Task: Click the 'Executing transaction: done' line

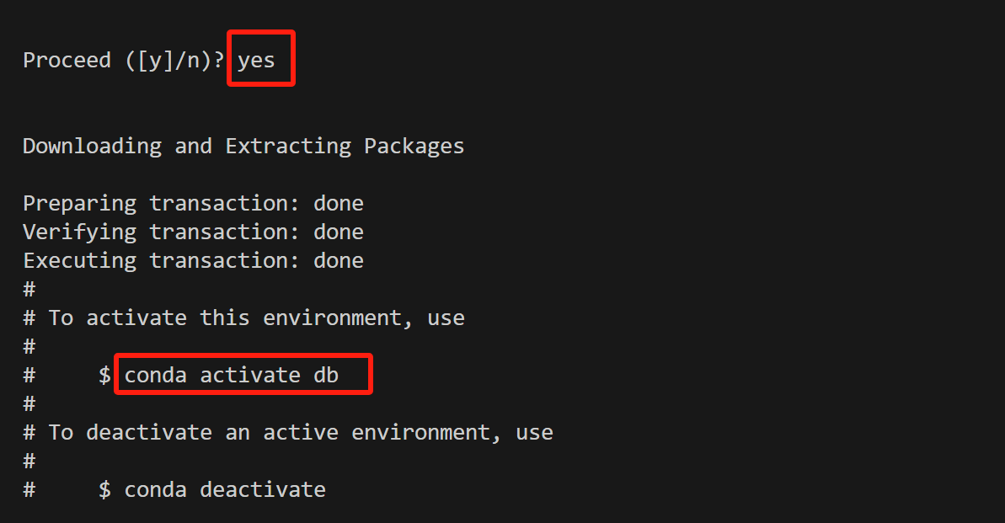Action: pyautogui.click(x=194, y=261)
